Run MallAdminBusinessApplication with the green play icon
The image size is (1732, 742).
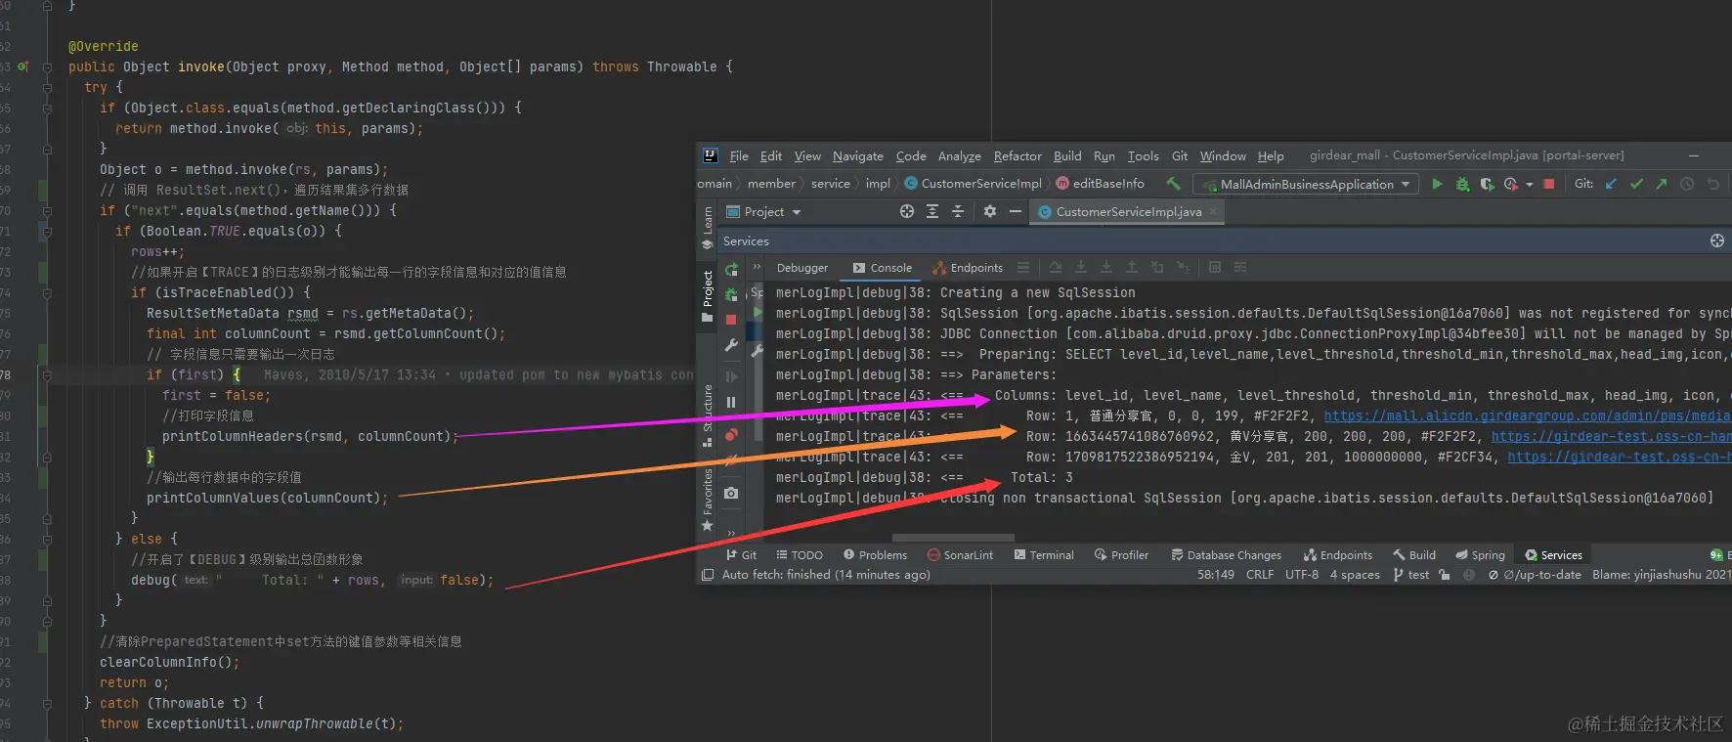1437,184
